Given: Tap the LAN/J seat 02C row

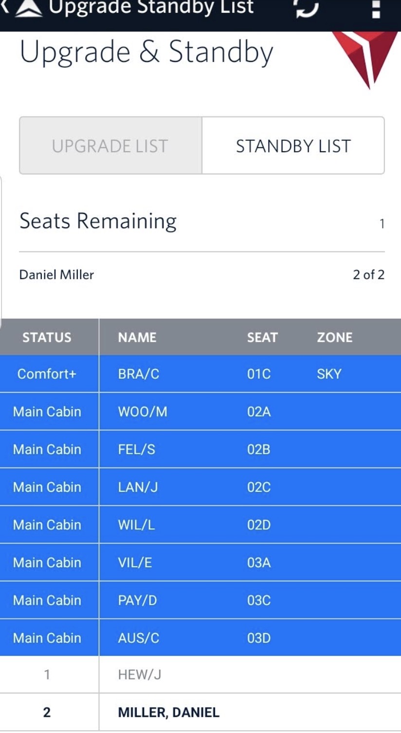Looking at the screenshot, I should pos(200,487).
